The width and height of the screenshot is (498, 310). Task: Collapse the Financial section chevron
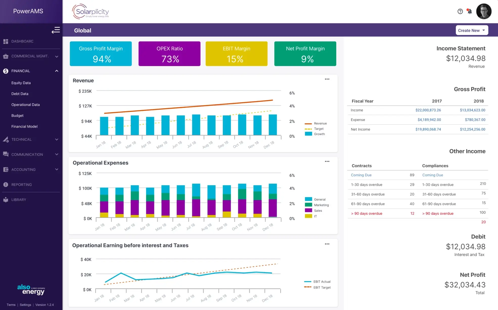[x=57, y=71]
